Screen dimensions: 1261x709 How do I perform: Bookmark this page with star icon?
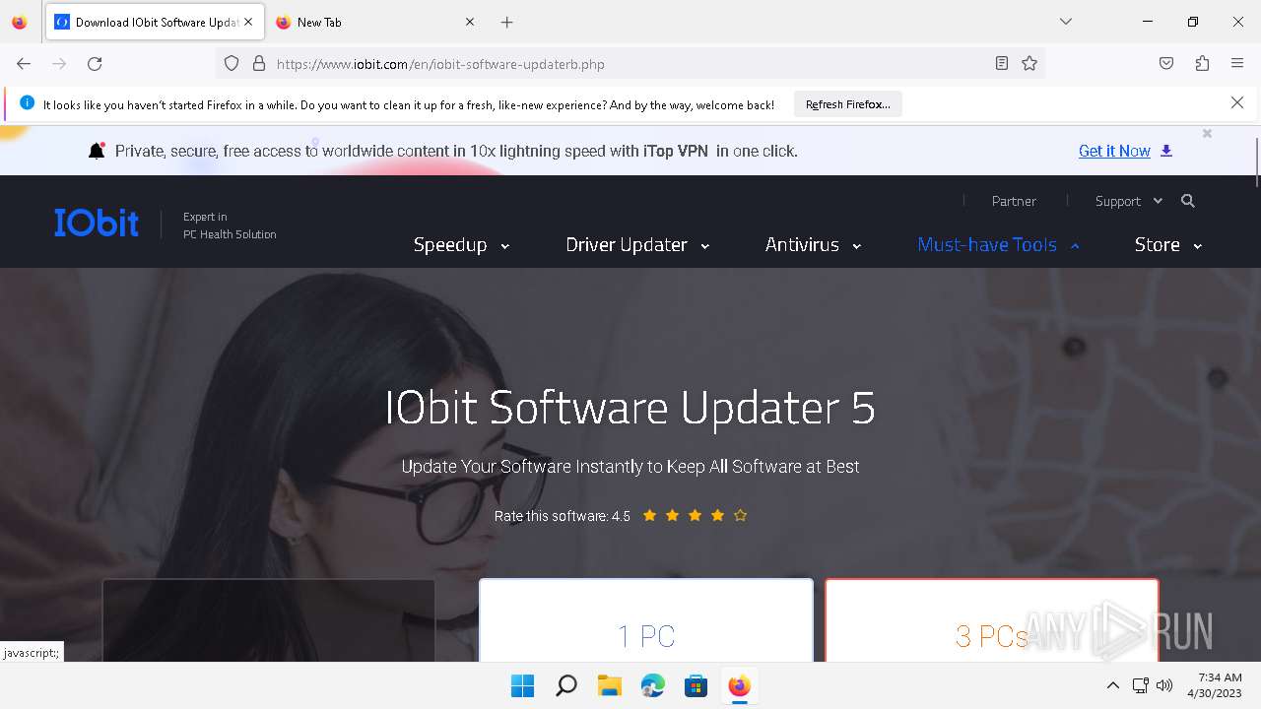coord(1029,63)
